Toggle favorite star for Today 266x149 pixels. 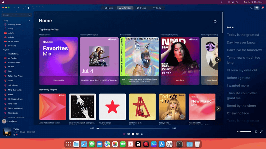pos(17,135)
